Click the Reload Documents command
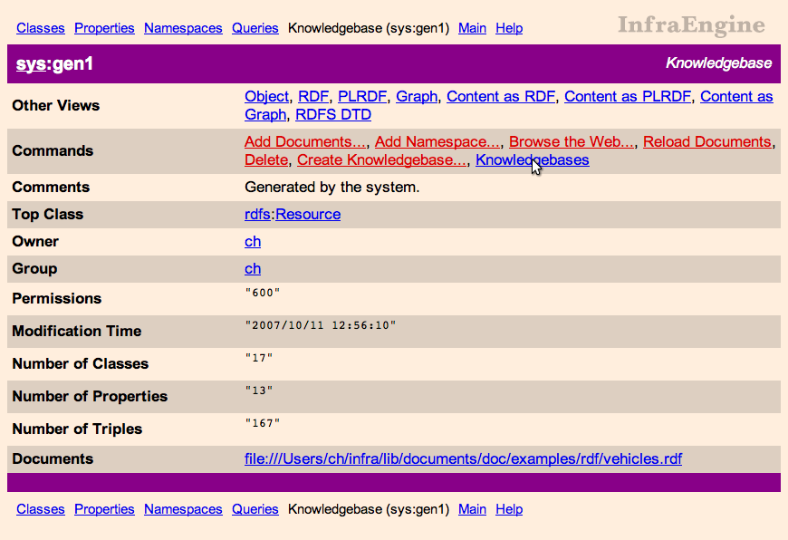Screen dimensions: 788x540 pos(706,141)
